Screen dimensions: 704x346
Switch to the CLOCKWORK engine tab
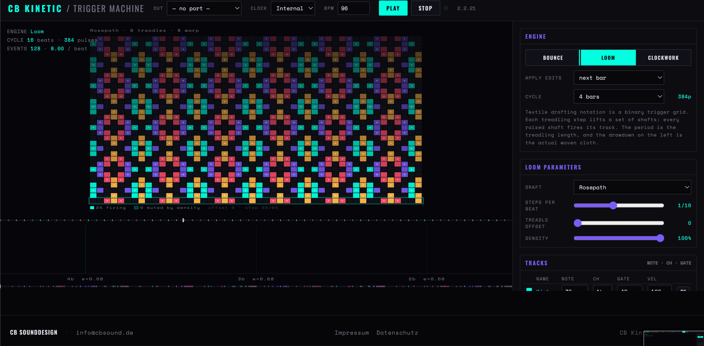click(x=663, y=58)
